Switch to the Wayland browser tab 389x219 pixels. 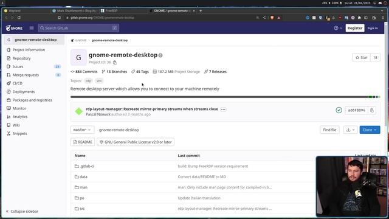click(26, 11)
